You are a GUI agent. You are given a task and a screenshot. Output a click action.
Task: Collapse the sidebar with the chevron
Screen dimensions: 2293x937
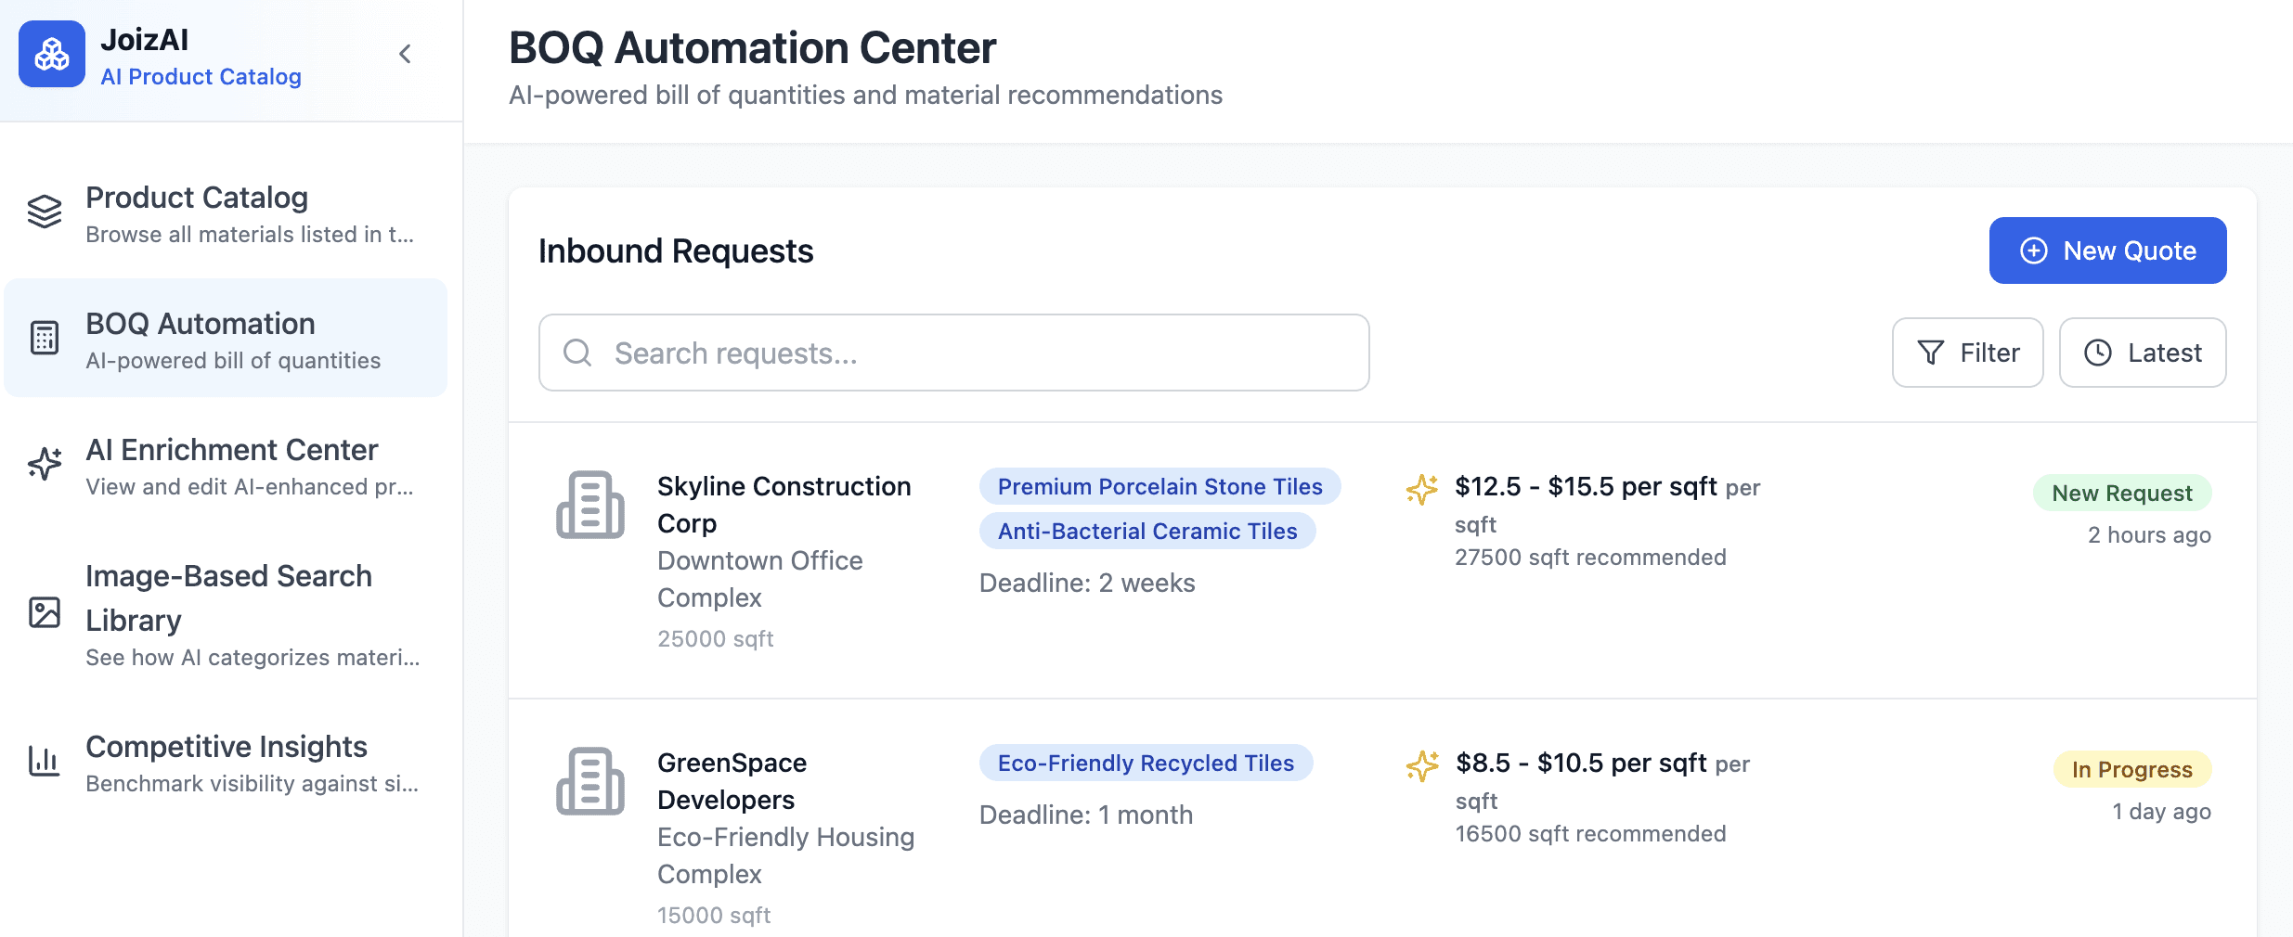coord(405,55)
